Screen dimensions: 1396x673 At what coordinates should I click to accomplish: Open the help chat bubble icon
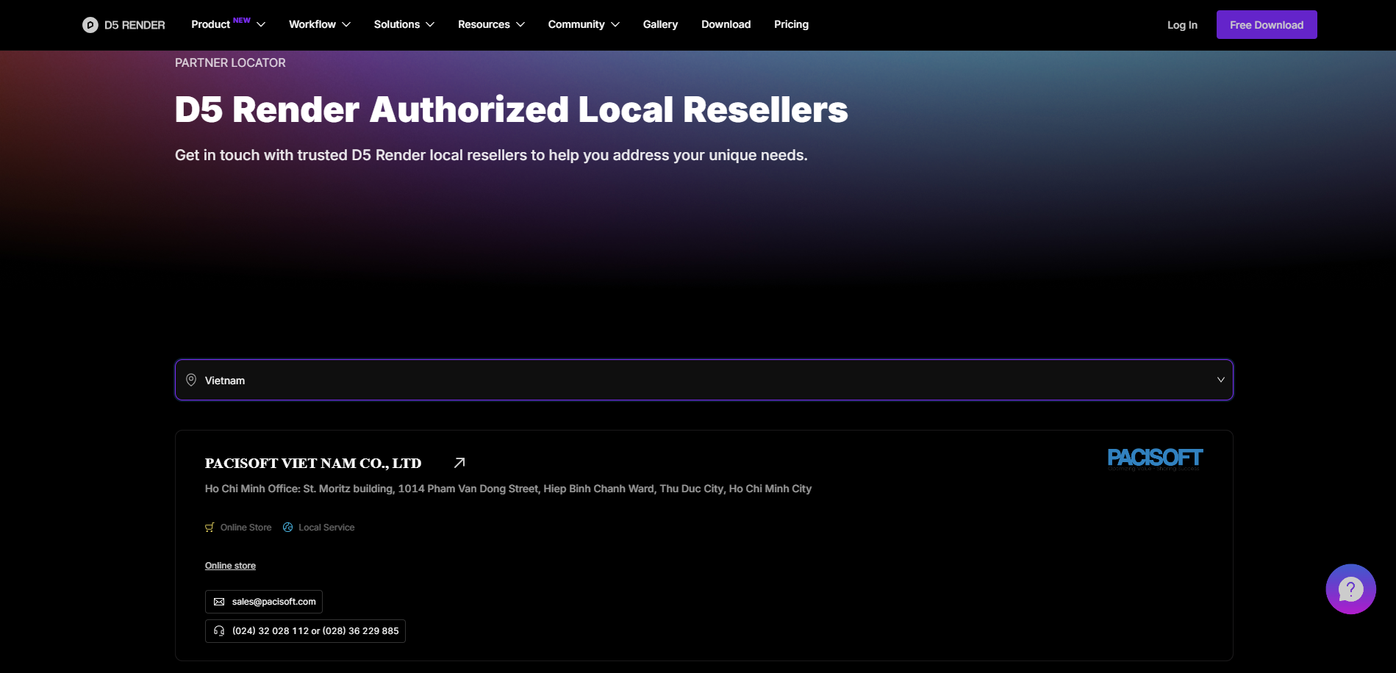1350,589
